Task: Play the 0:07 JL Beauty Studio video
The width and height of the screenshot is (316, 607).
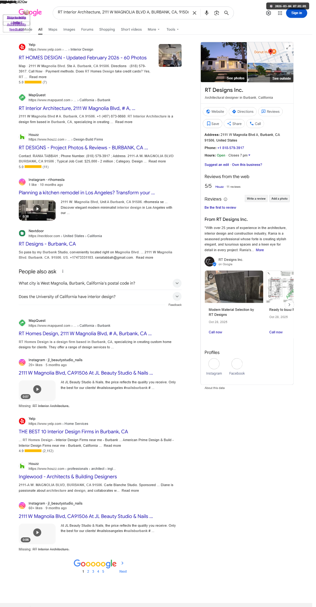Action: (37, 391)
